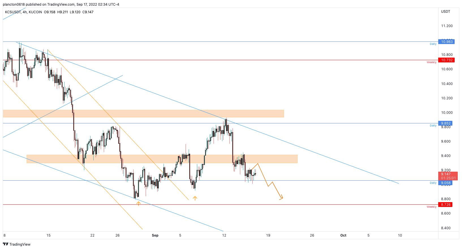
Task: Select the 9.058 Daily price label
Action: 445,183
